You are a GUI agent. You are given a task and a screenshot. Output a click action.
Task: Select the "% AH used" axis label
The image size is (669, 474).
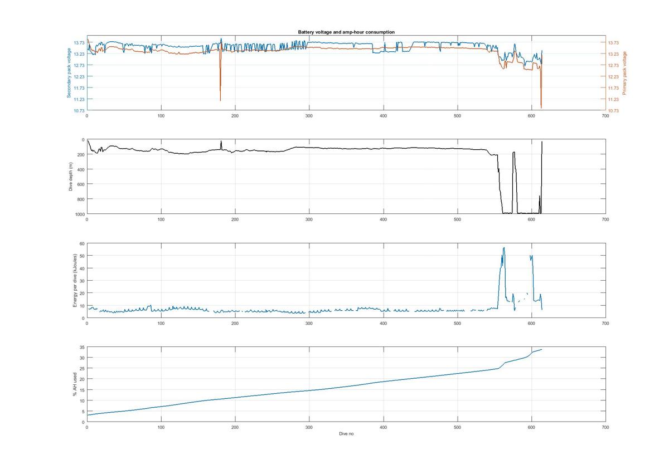(x=75, y=385)
